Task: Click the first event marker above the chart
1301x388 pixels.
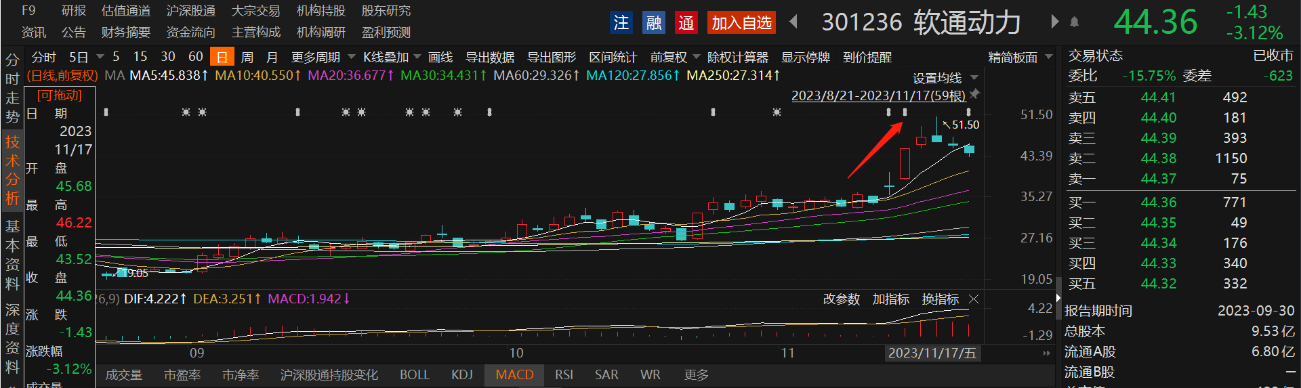Action: [x=106, y=112]
